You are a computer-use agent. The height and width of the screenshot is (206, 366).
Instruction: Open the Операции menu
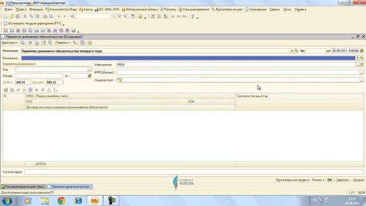(x=36, y=10)
